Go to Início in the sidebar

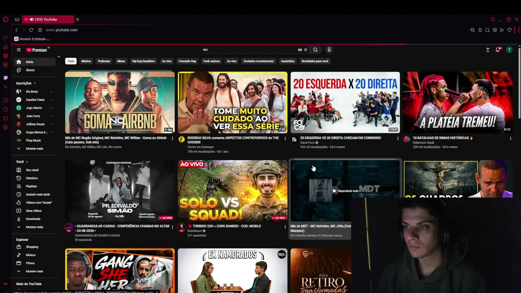pyautogui.click(x=35, y=62)
